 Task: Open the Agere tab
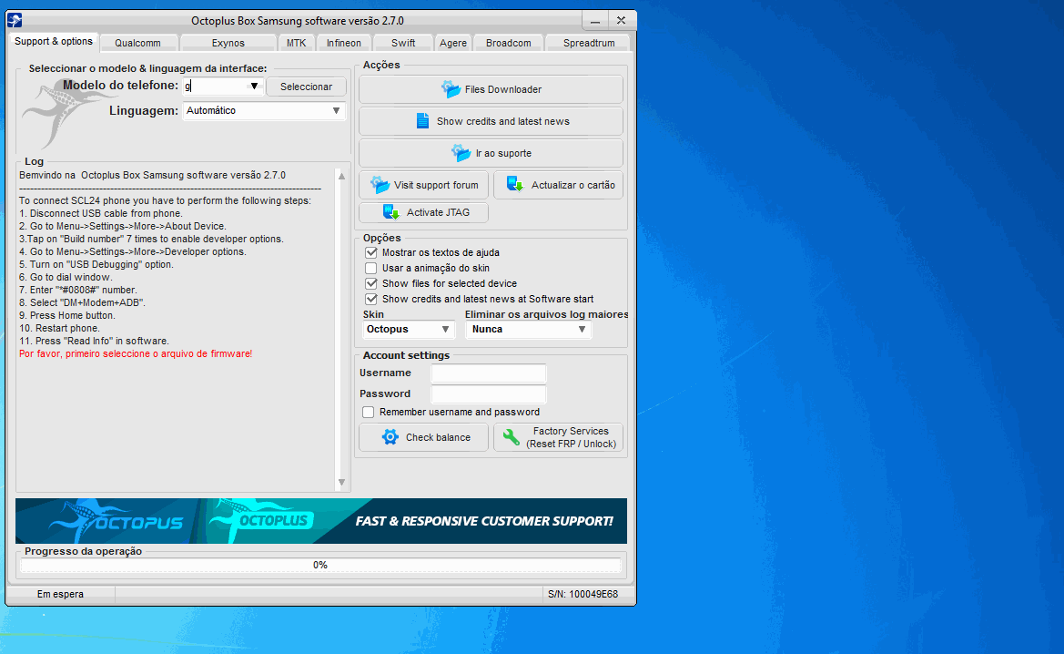(x=453, y=43)
